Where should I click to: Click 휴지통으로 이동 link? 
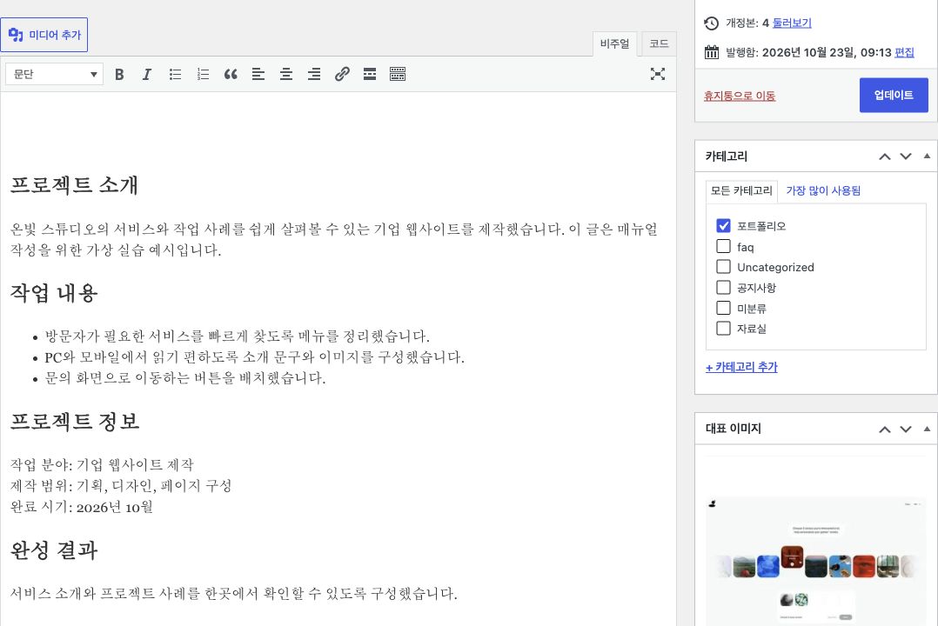[740, 96]
